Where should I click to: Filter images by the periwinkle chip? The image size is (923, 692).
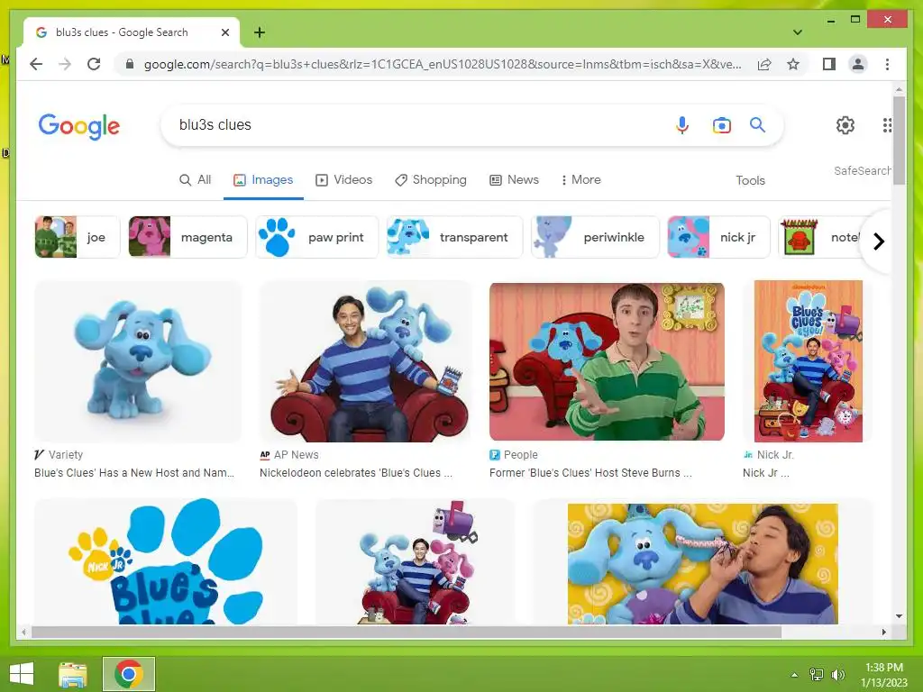pyautogui.click(x=595, y=237)
